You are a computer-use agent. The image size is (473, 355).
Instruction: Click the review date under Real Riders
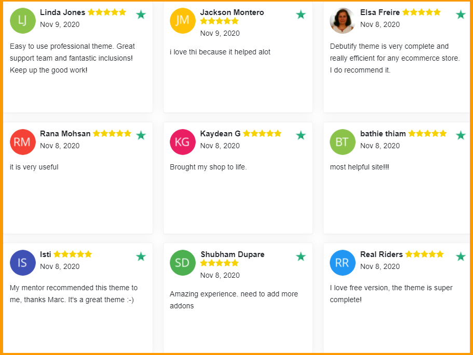pyautogui.click(x=380, y=266)
